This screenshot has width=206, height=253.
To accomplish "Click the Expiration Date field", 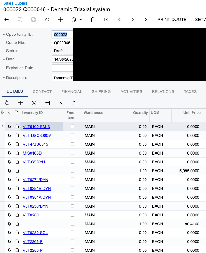I will [x=62, y=68].
